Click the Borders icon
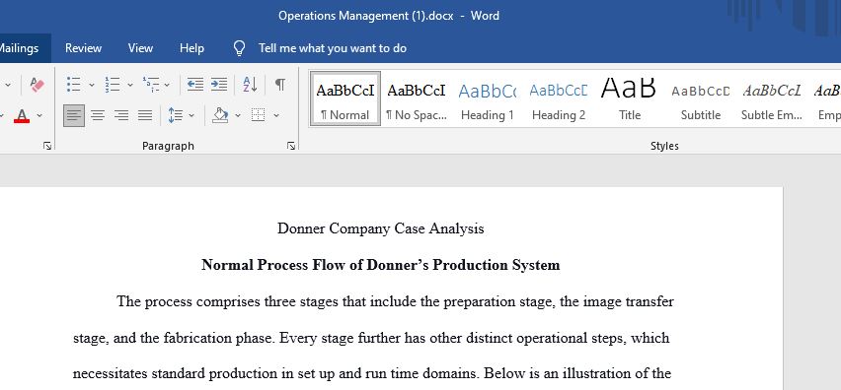 [259, 115]
